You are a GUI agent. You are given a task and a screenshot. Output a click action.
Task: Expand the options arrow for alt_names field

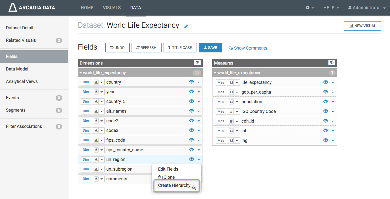coord(199,111)
